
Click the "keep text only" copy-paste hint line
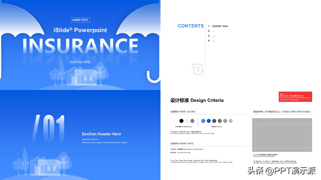pos(105,142)
